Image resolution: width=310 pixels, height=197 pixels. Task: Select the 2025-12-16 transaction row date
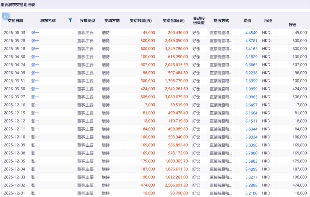click(14, 105)
